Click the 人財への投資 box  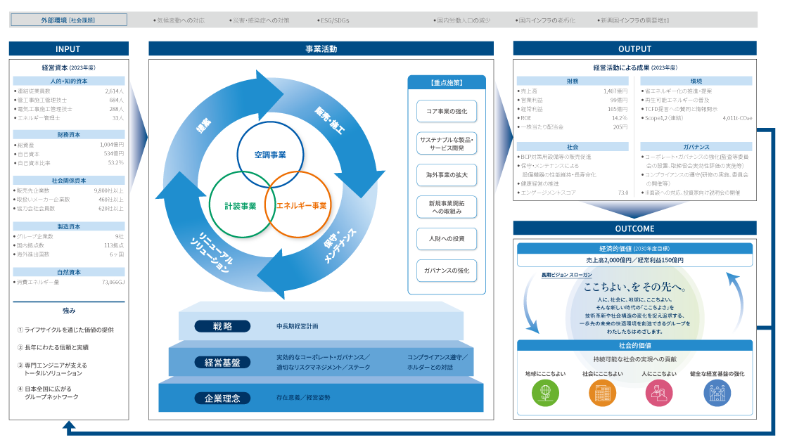tap(447, 239)
